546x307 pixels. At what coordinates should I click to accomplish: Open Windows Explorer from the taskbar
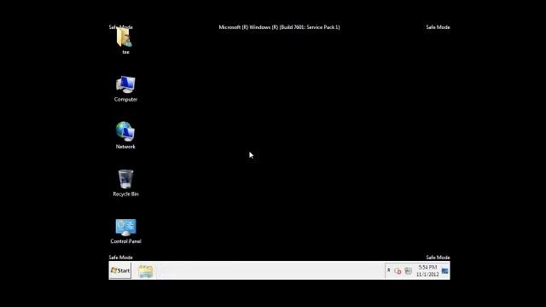(x=146, y=271)
